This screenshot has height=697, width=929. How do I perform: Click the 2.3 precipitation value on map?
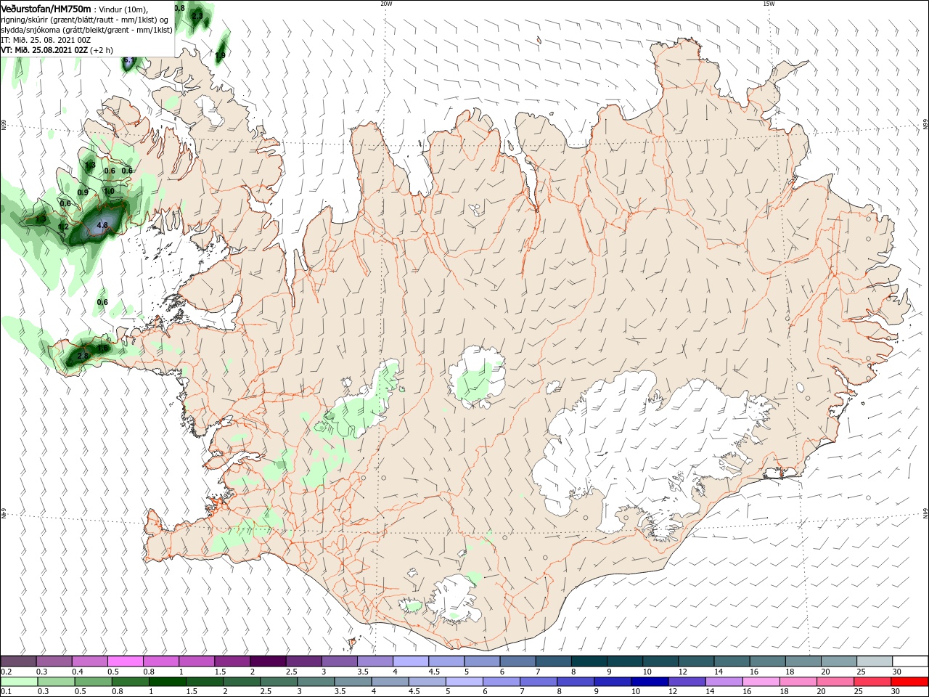(x=197, y=15)
